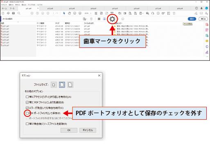Click the toolbar trash delete icon

(x=174, y=13)
